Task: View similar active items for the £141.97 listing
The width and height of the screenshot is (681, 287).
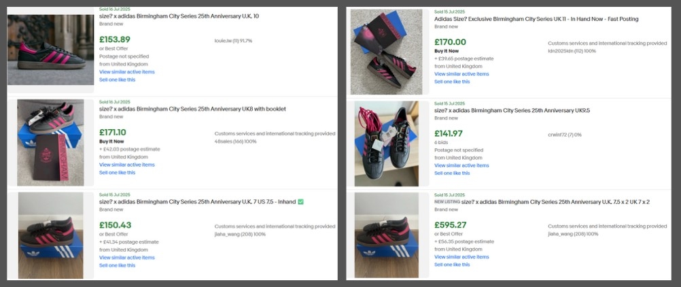Action: pyautogui.click(x=461, y=165)
